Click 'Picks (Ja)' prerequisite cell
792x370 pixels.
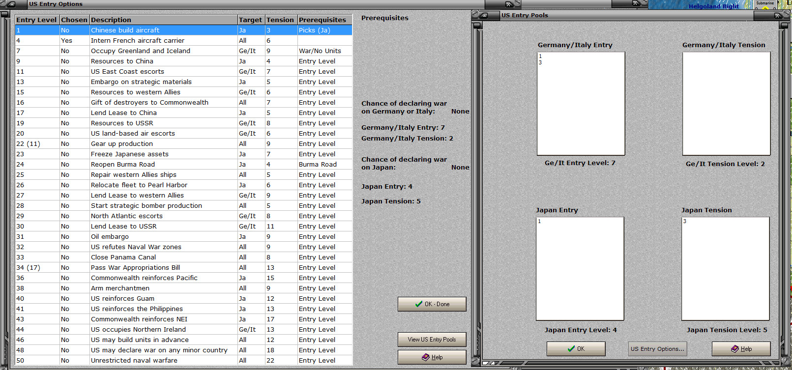pyautogui.click(x=325, y=30)
